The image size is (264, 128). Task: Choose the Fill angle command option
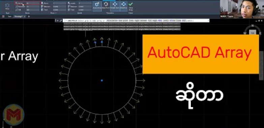coord(152,21)
